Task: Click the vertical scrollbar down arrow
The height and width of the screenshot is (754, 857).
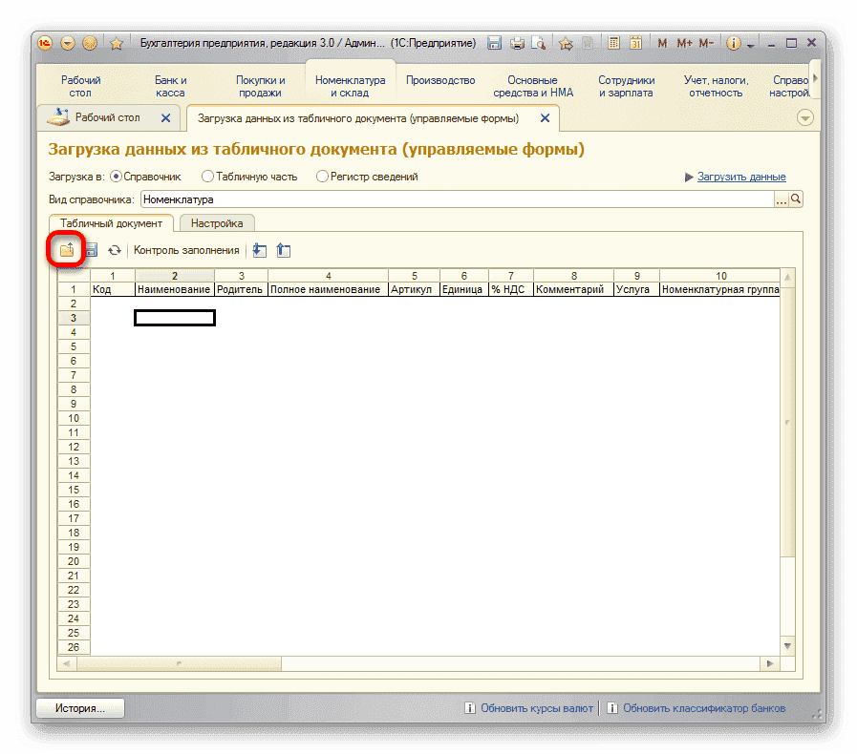Action: point(787,645)
